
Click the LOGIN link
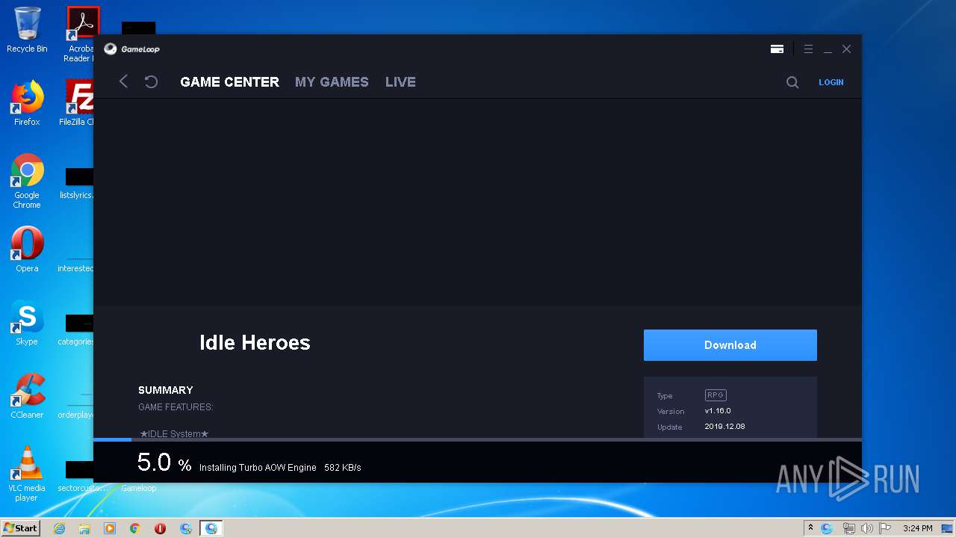point(831,82)
